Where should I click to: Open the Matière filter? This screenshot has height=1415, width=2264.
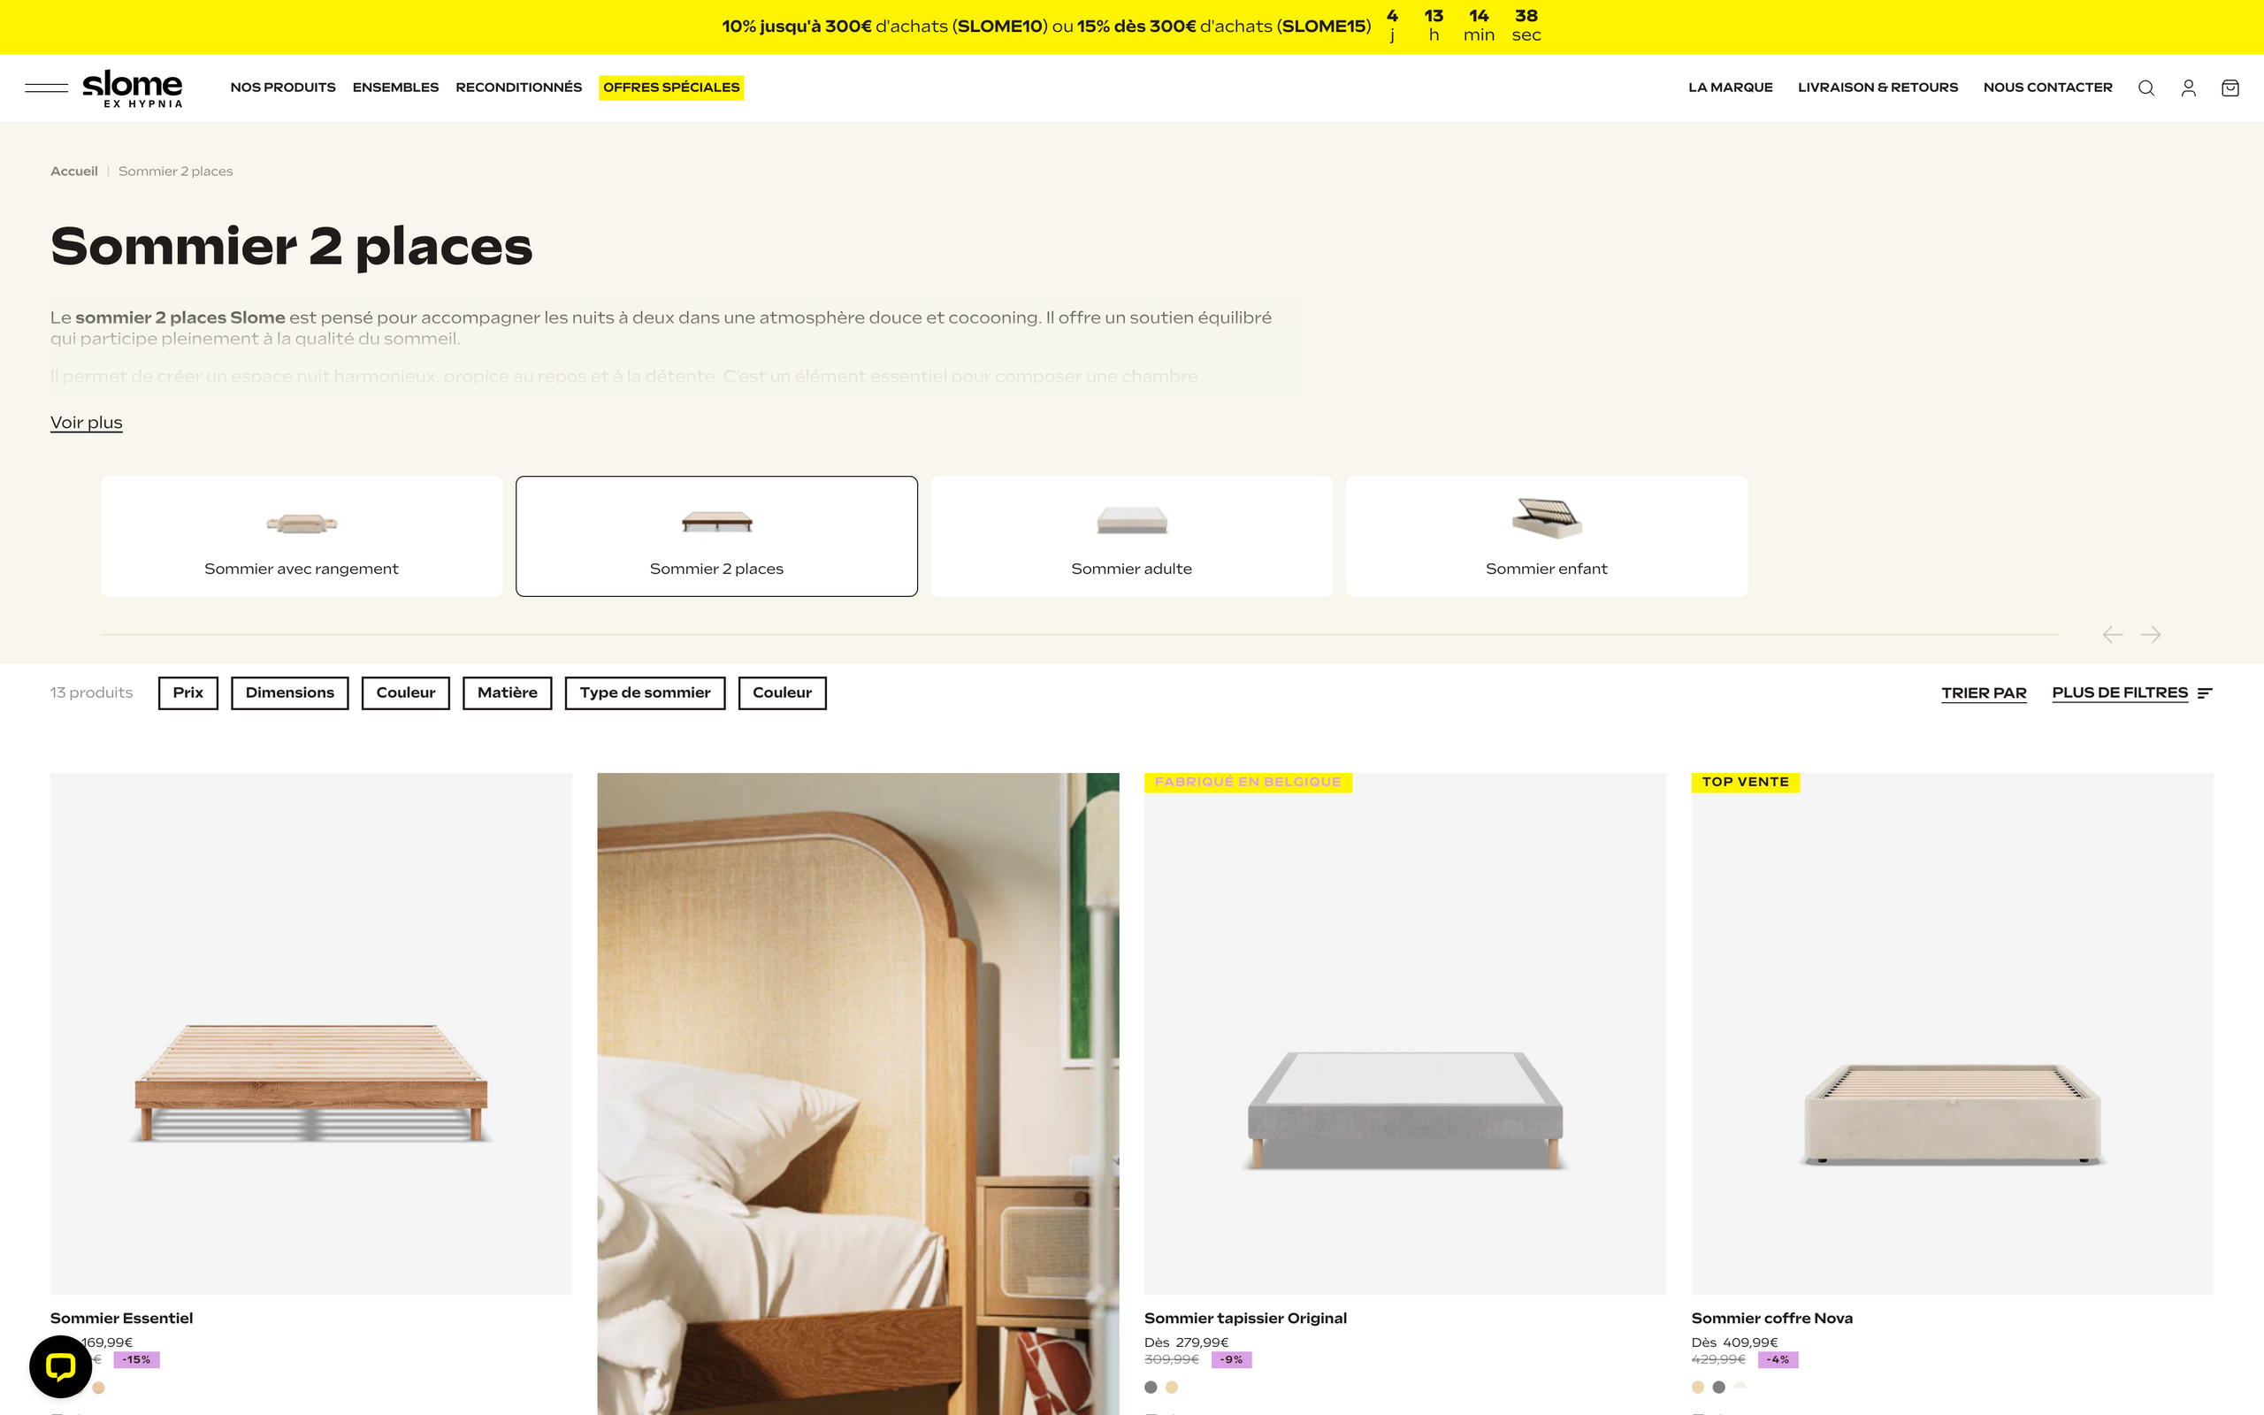(x=507, y=692)
